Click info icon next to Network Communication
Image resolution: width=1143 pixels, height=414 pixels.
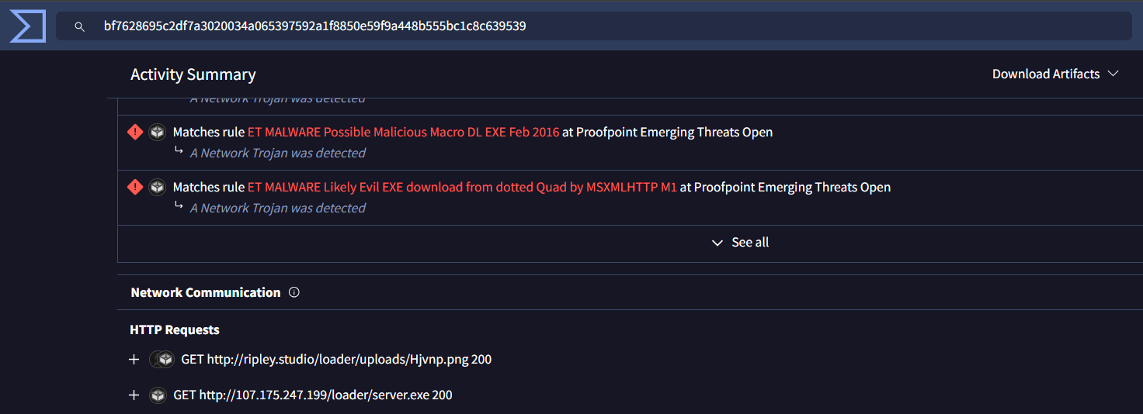pyautogui.click(x=294, y=292)
